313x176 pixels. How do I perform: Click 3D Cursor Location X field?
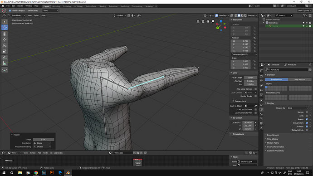pos(248,122)
